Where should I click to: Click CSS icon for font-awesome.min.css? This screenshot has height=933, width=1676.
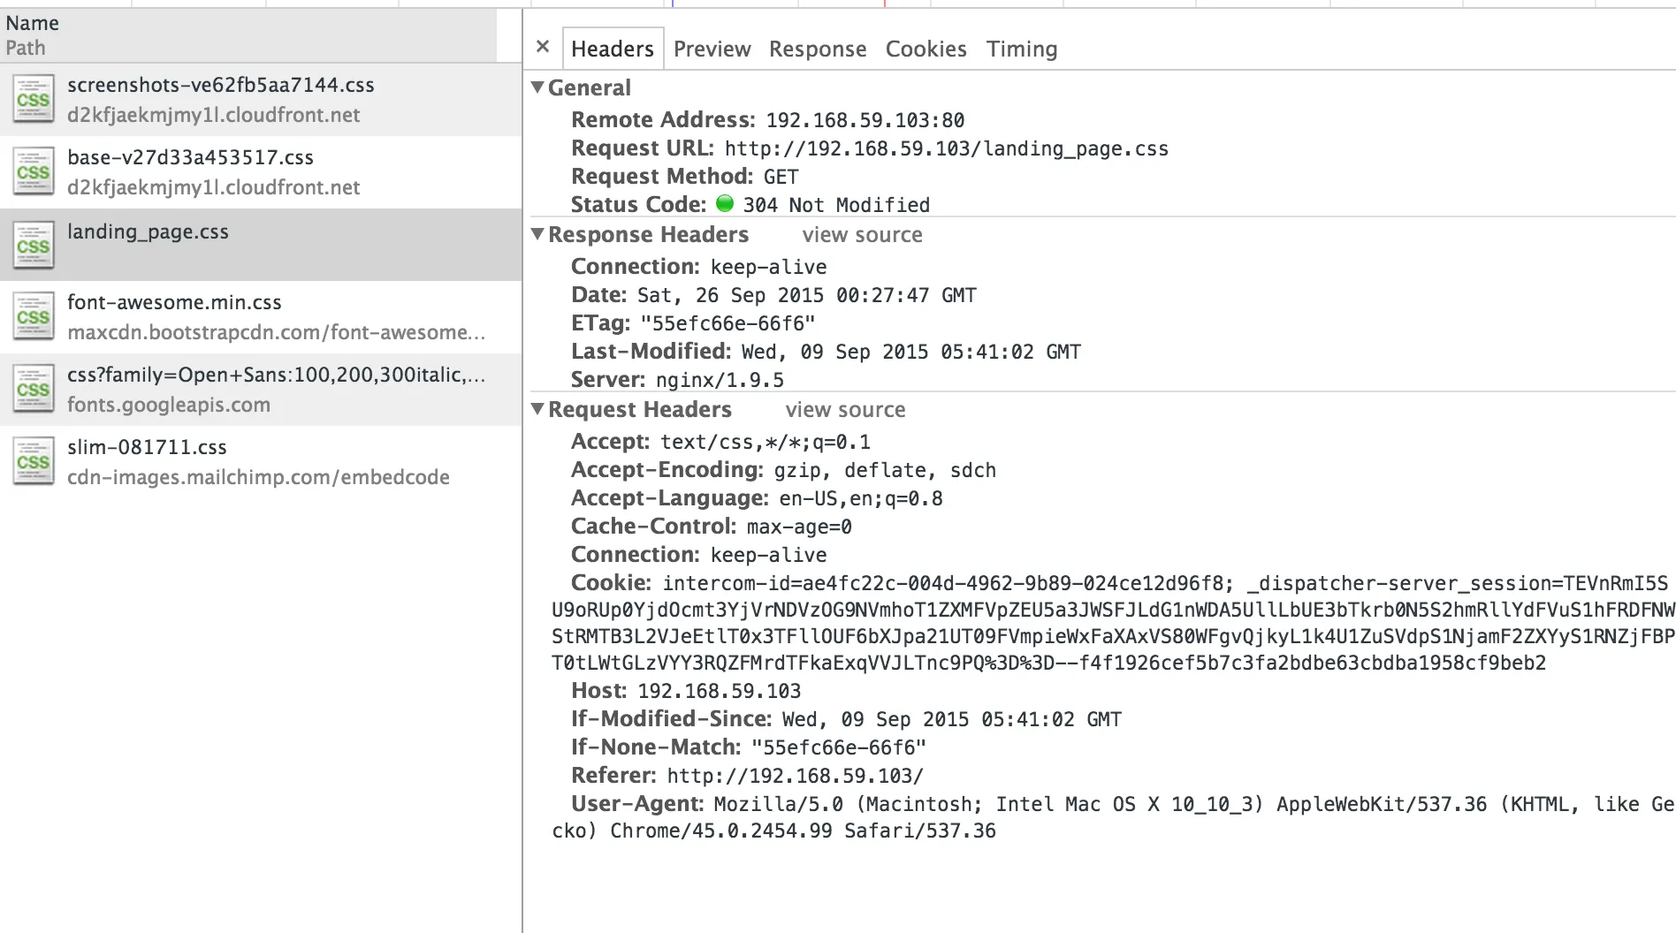tap(34, 317)
